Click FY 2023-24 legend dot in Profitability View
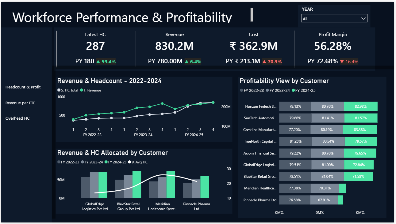This screenshot has height=224, width=396. pyautogui.click(x=267, y=91)
